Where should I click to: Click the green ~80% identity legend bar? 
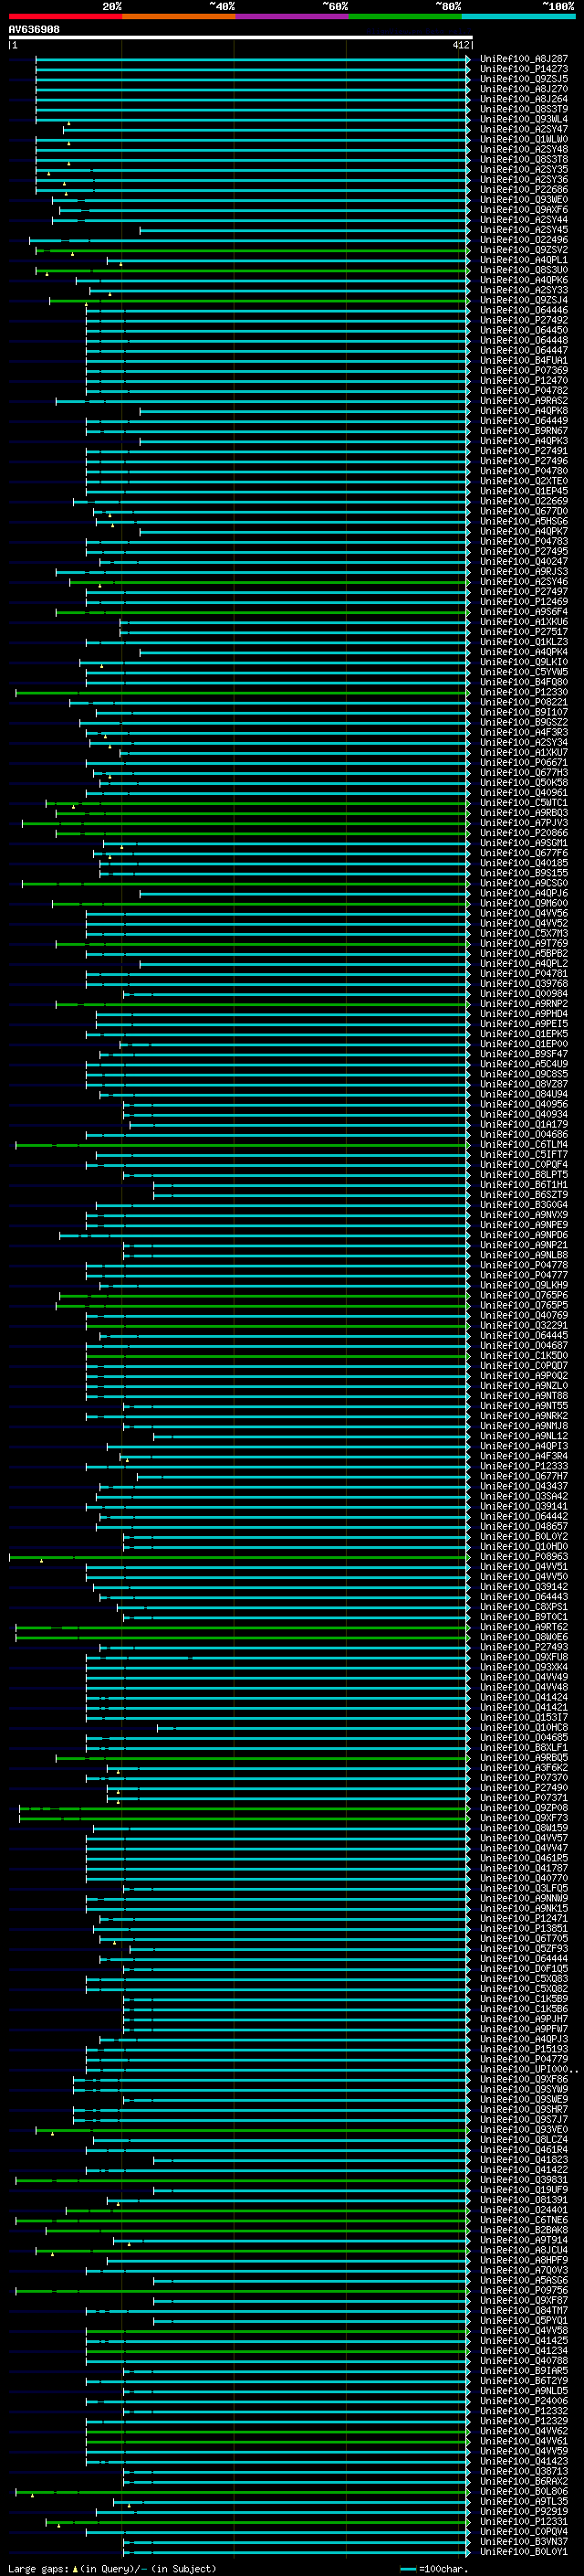[405, 17]
